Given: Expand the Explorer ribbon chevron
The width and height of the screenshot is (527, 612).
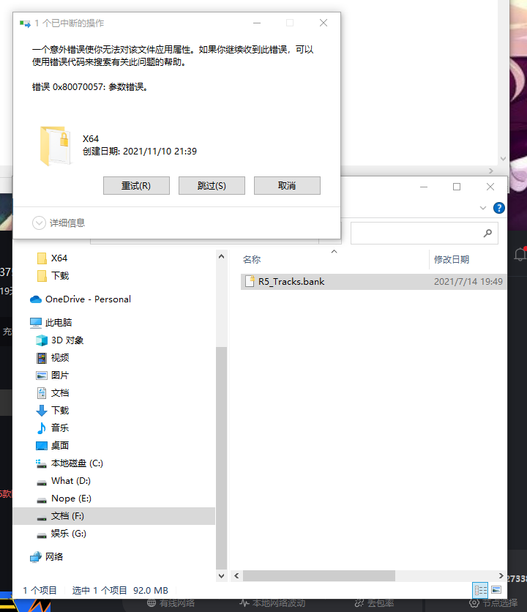Looking at the screenshot, I should [x=483, y=208].
